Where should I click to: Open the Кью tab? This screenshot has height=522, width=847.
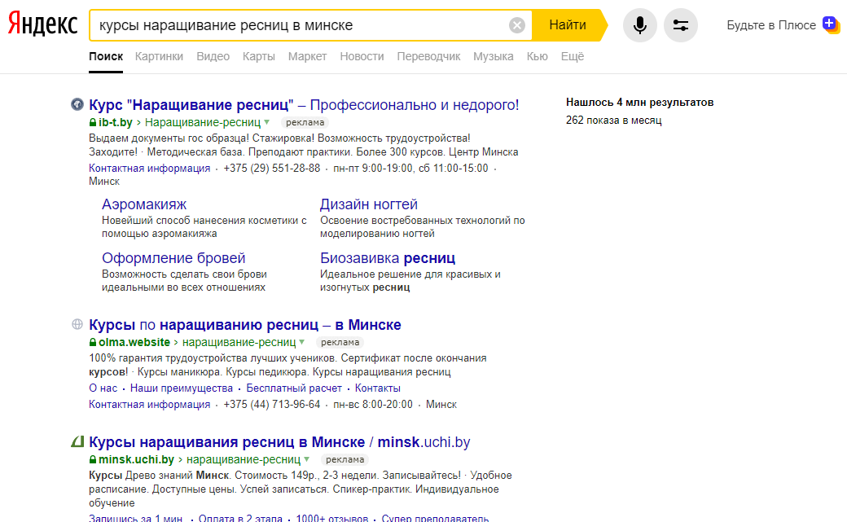click(537, 56)
